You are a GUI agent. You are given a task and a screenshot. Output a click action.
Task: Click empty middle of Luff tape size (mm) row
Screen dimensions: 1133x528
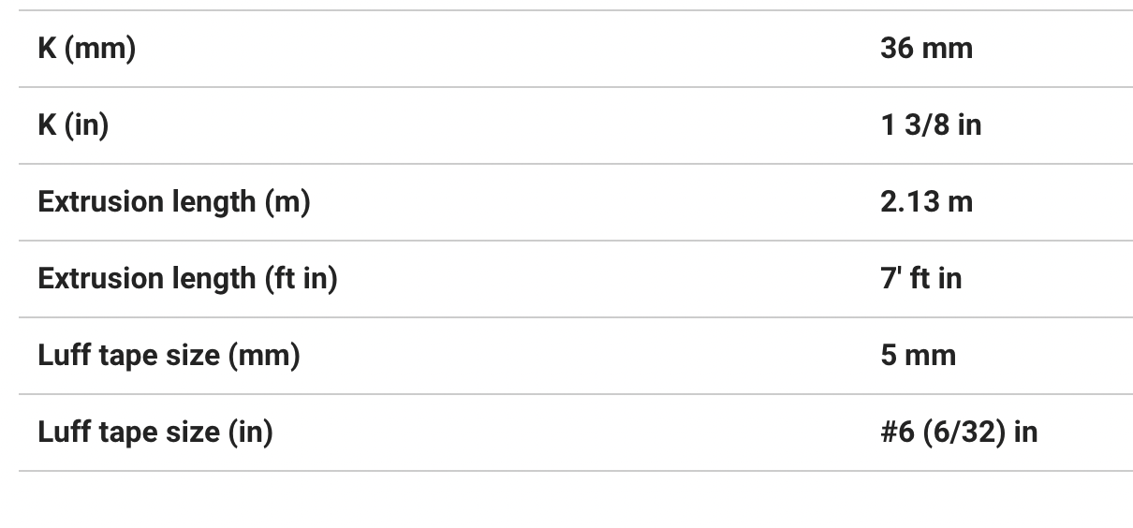click(590, 356)
